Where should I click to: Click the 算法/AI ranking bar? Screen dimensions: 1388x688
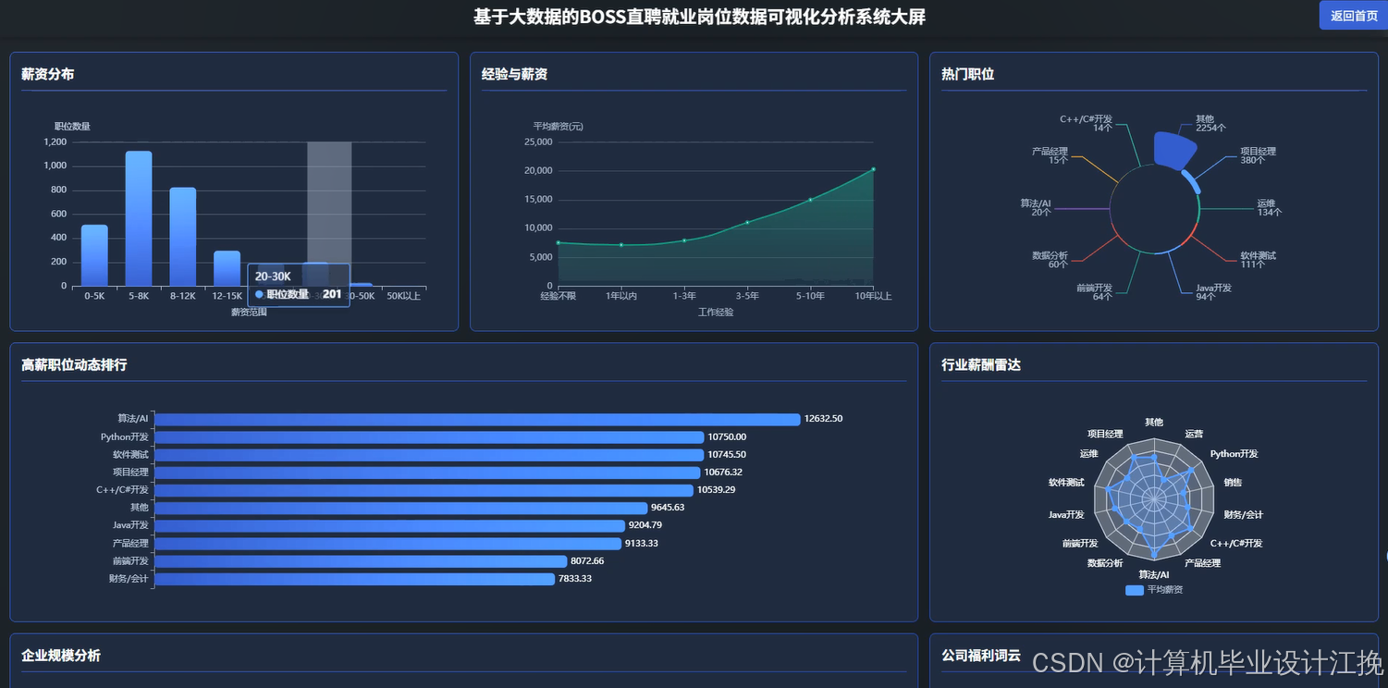coord(477,419)
